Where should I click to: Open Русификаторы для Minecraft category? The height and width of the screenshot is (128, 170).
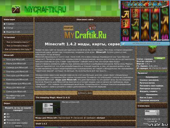[x=15, y=97]
